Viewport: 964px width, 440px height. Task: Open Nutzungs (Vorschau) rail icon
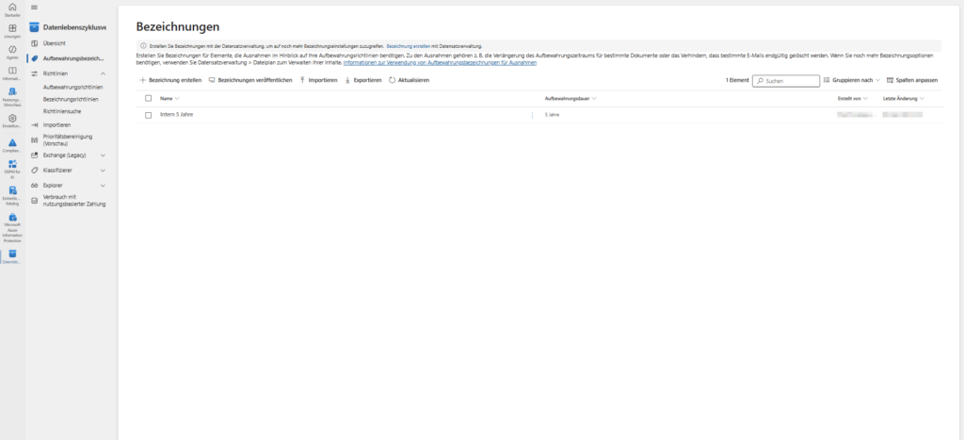click(x=12, y=91)
